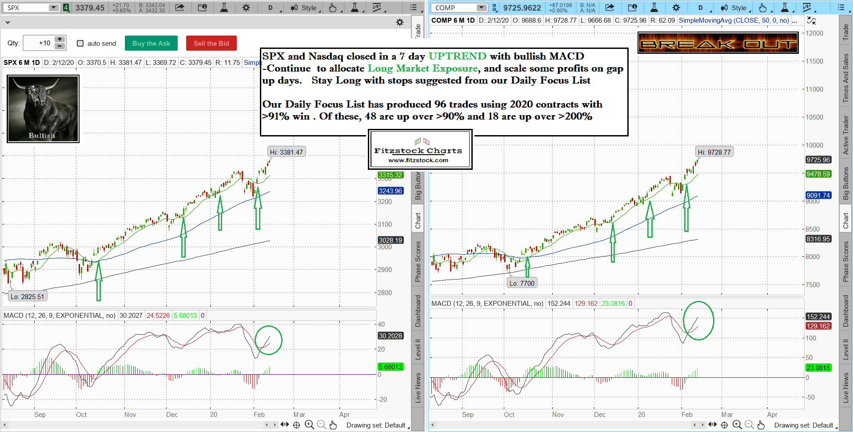The width and height of the screenshot is (853, 432).
Task: Click the Qty input field
Action: coord(38,43)
